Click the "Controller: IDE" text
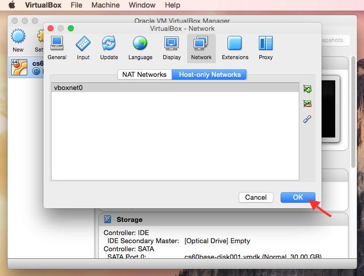364x276 pixels. click(126, 233)
